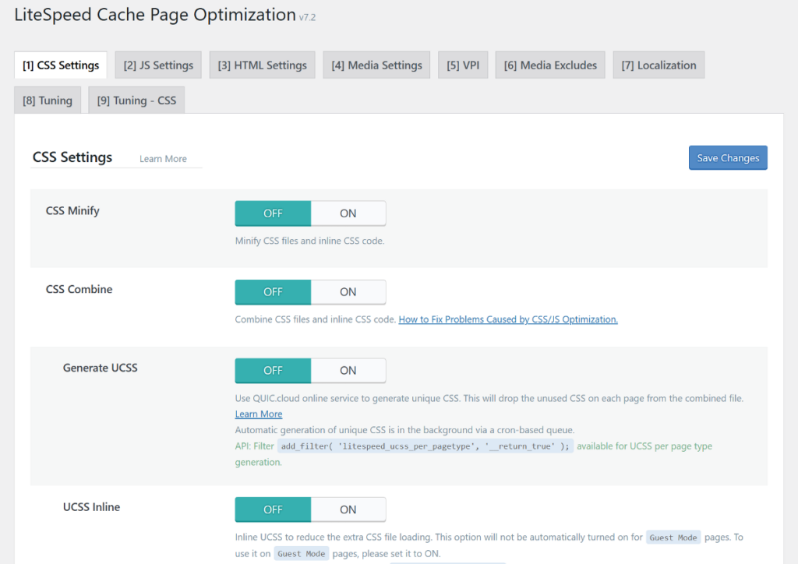This screenshot has width=798, height=564.
Task: Open the CSS/JS Optimization troubleshooting link
Action: [x=507, y=319]
